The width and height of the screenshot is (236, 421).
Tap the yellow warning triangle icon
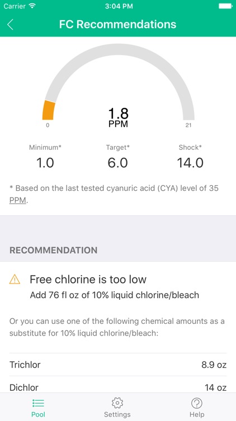15,280
